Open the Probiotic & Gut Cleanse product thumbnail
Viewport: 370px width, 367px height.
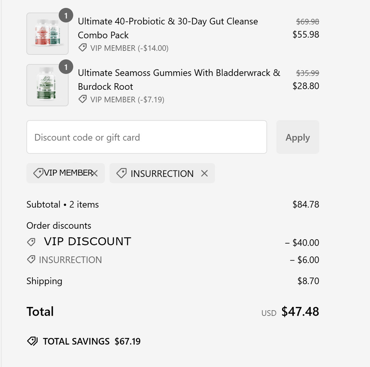tap(47, 34)
